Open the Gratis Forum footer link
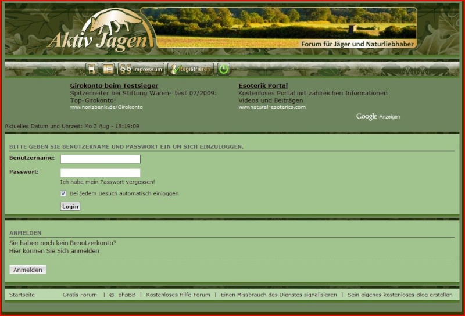This screenshot has height=316, width=465. tap(80, 295)
